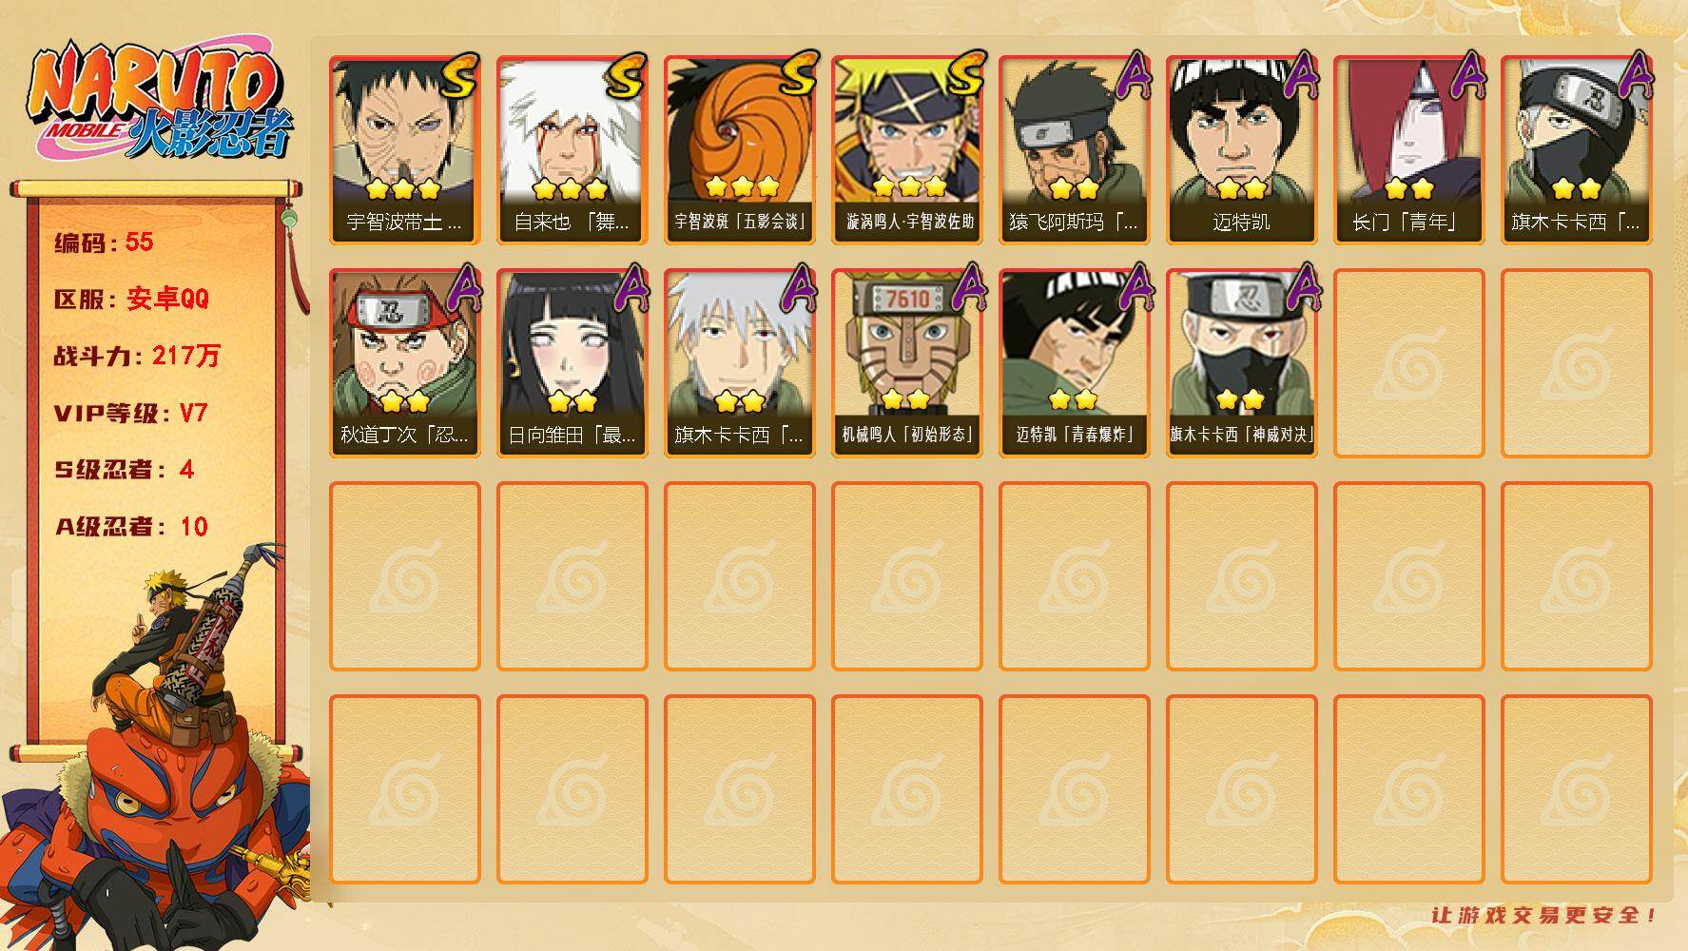Click the 自来也 white-haired ninja card
Image resolution: width=1688 pixels, height=951 pixels.
(572, 150)
